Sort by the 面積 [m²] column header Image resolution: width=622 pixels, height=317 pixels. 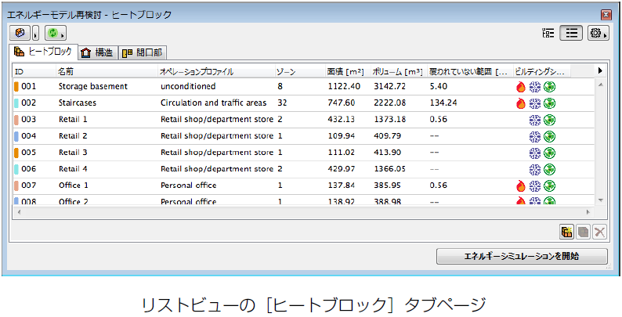pyautogui.click(x=348, y=71)
